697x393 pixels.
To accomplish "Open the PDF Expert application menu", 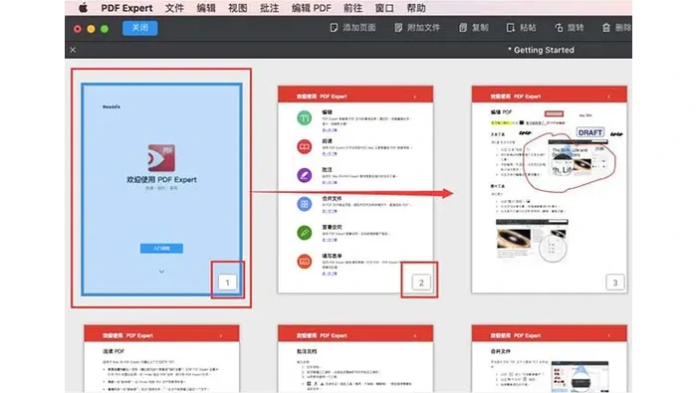I will [x=126, y=8].
